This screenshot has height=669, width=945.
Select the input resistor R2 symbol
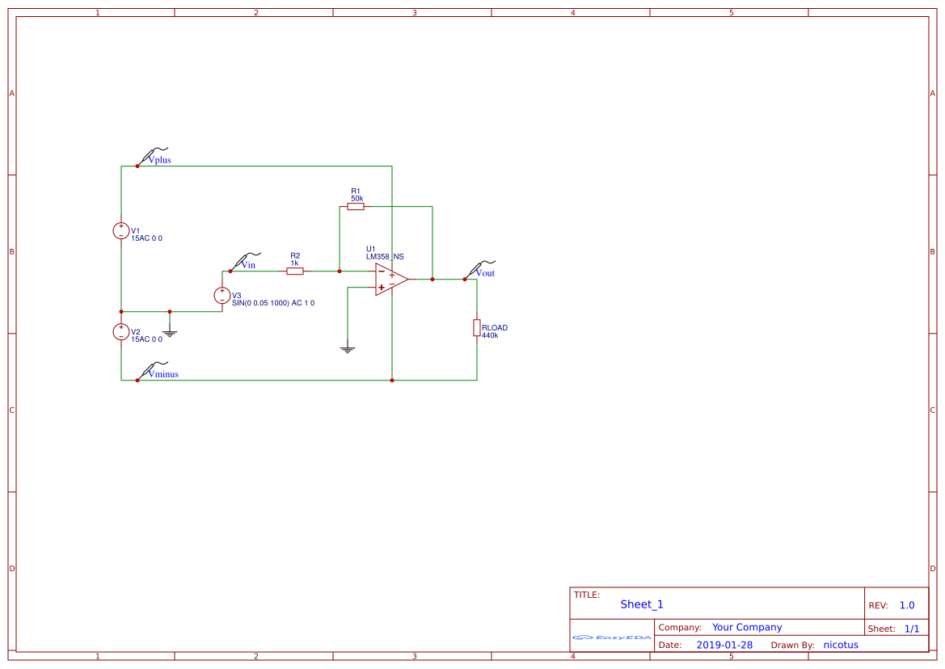click(x=294, y=271)
